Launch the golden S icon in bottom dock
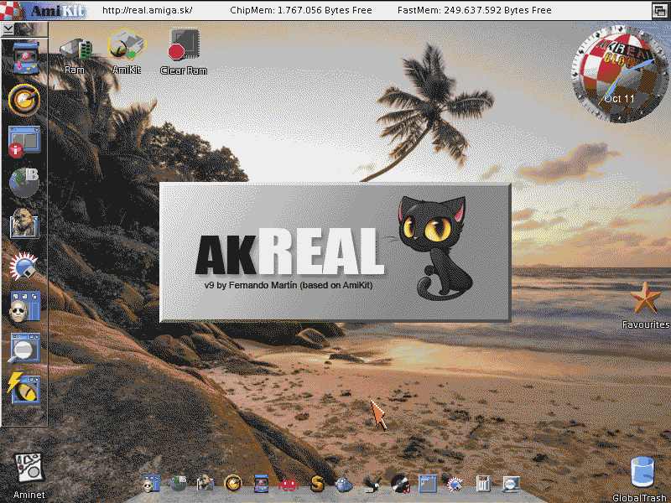Screen dimensions: 671x503 [x=317, y=484]
